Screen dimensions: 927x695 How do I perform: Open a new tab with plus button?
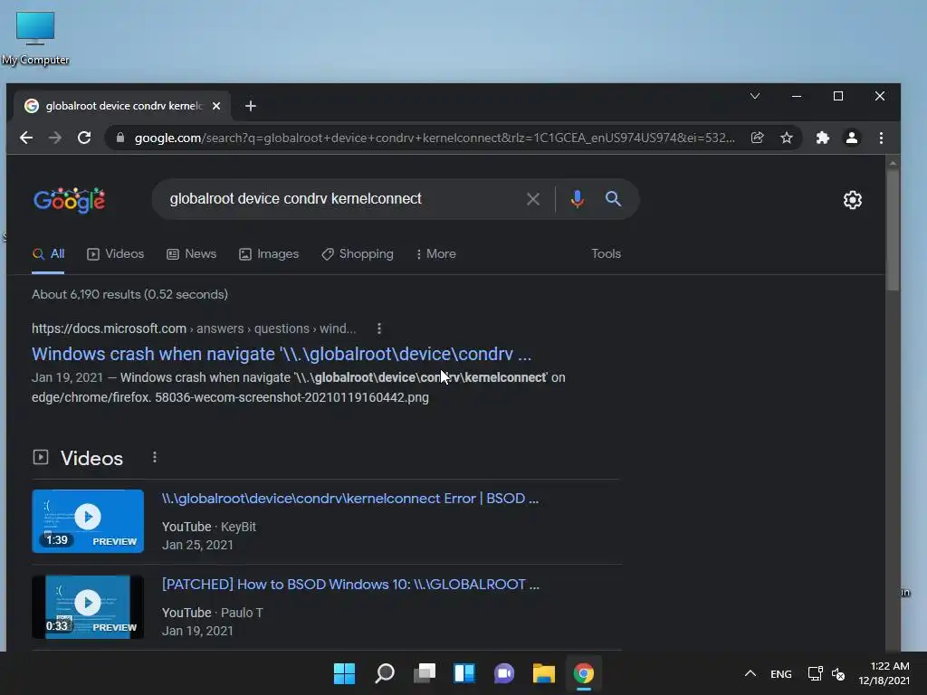point(251,106)
